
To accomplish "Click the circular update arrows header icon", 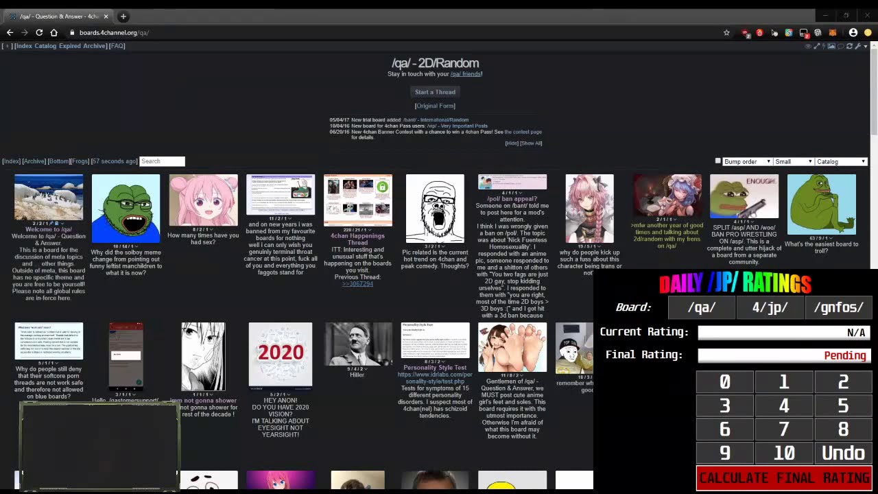I will [849, 46].
